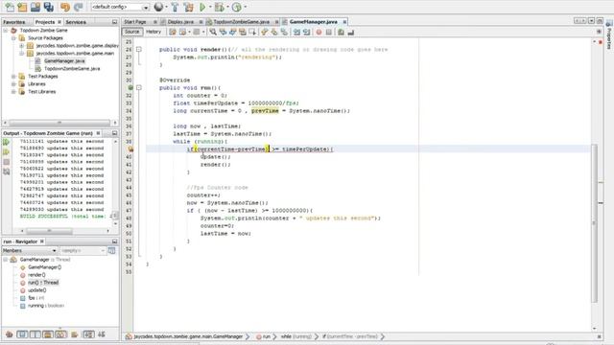Collapse the Topdown Zombie Game project node
The image size is (614, 345).
coord(6,30)
